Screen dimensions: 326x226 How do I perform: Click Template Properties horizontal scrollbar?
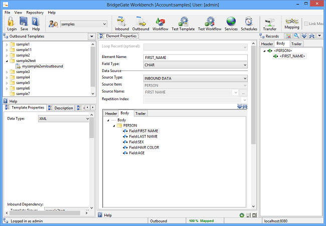(x=45, y=213)
